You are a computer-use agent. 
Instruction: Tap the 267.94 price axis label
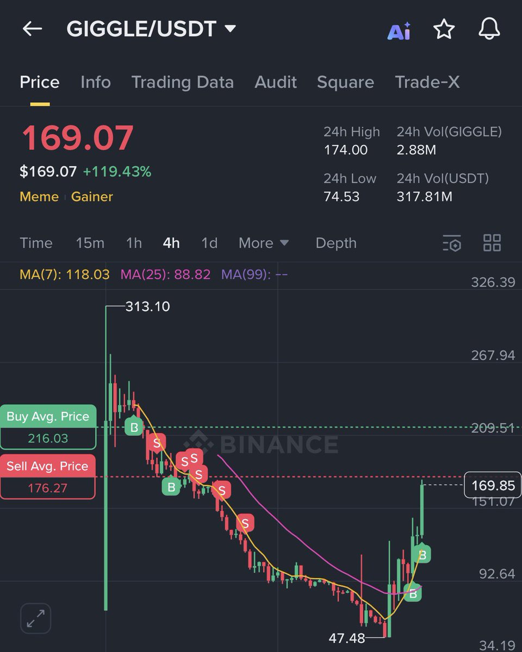[493, 355]
